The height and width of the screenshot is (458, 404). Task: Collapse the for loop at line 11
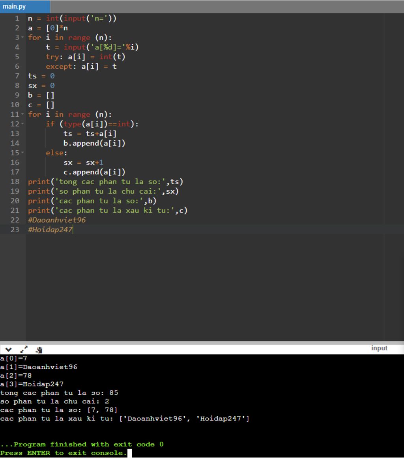click(22, 114)
